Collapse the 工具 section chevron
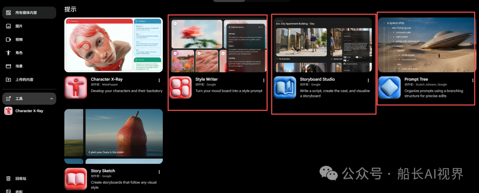 51,99
